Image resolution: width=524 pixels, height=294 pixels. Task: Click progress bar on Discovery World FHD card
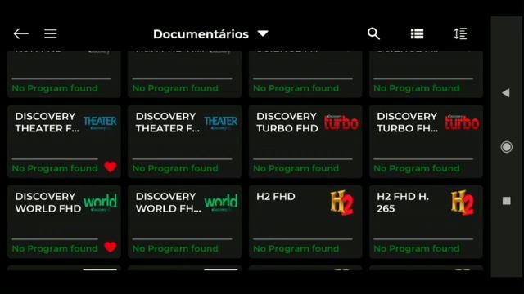55,239
